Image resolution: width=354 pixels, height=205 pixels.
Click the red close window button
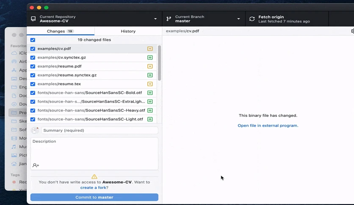coord(32,8)
